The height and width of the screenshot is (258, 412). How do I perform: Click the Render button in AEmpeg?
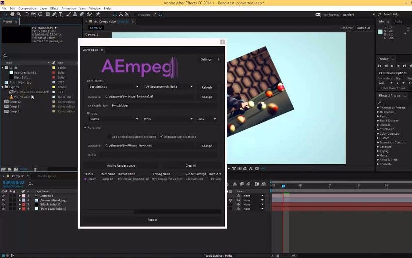tap(152, 220)
